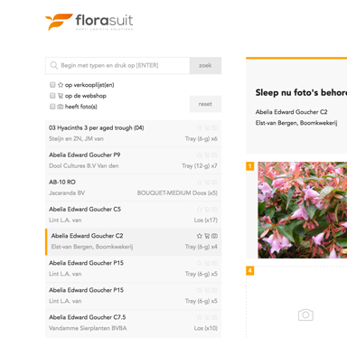Image resolution: width=347 pixels, height=338 pixels.
Task: Enable the 'op verkooplijst(en)' filter checkbox
Action: tap(52, 85)
